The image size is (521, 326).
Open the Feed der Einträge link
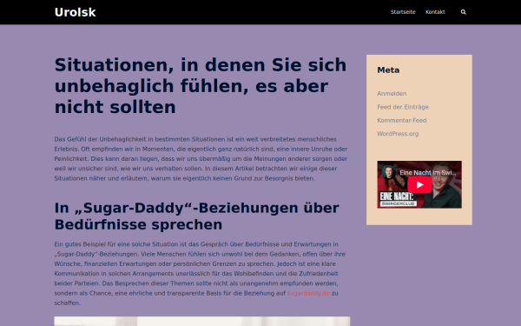[403, 107]
